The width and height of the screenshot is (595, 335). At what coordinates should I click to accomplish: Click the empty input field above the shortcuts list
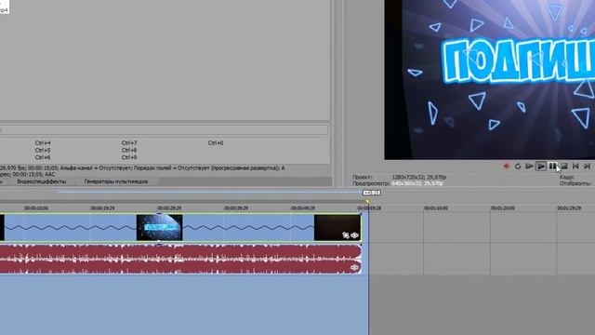point(164,130)
